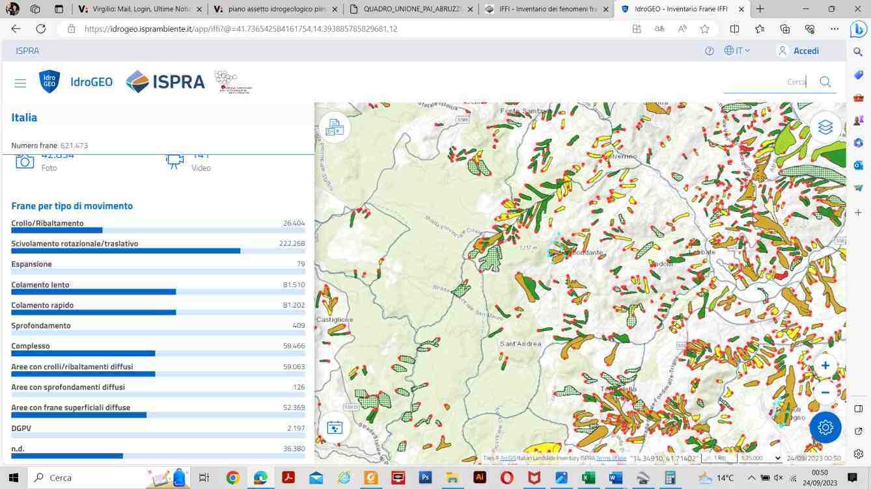Zoom out on the landslide map
The image size is (871, 489).
[x=825, y=392]
